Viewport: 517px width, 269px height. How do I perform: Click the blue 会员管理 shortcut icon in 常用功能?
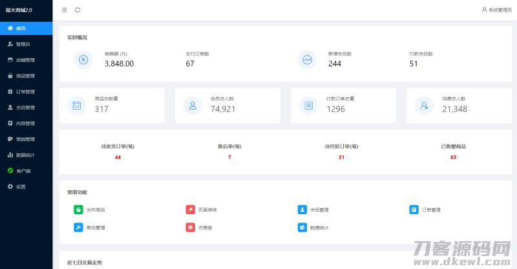[302, 210]
